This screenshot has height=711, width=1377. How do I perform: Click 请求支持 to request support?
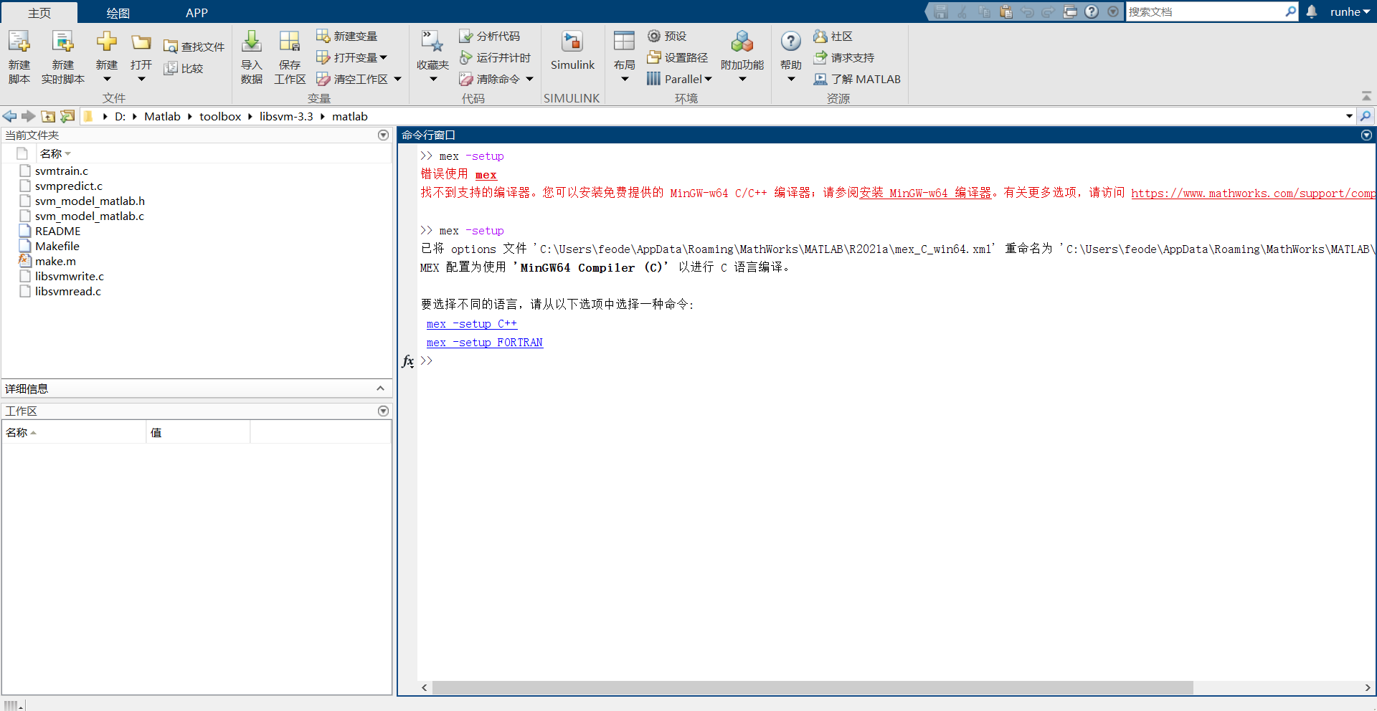click(x=844, y=57)
